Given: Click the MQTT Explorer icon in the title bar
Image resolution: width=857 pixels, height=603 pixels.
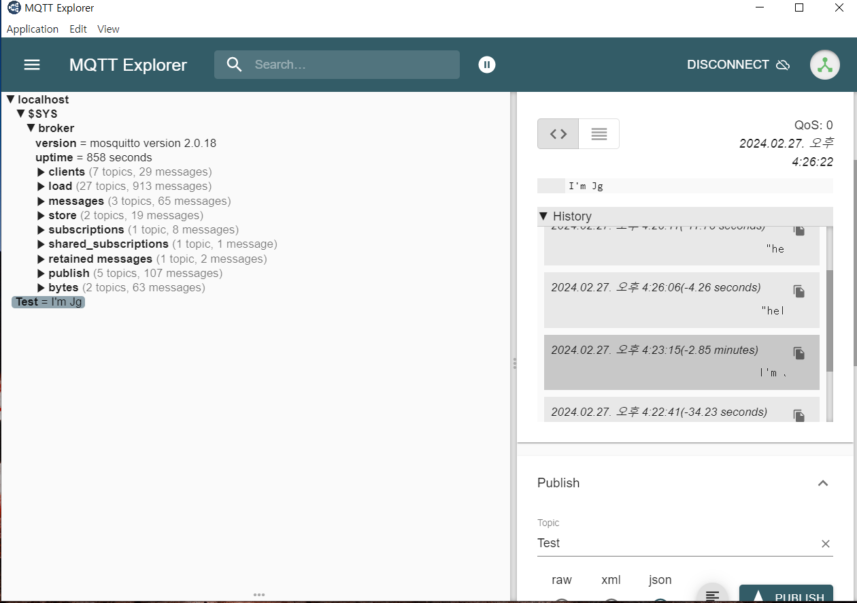Looking at the screenshot, I should pyautogui.click(x=13, y=8).
